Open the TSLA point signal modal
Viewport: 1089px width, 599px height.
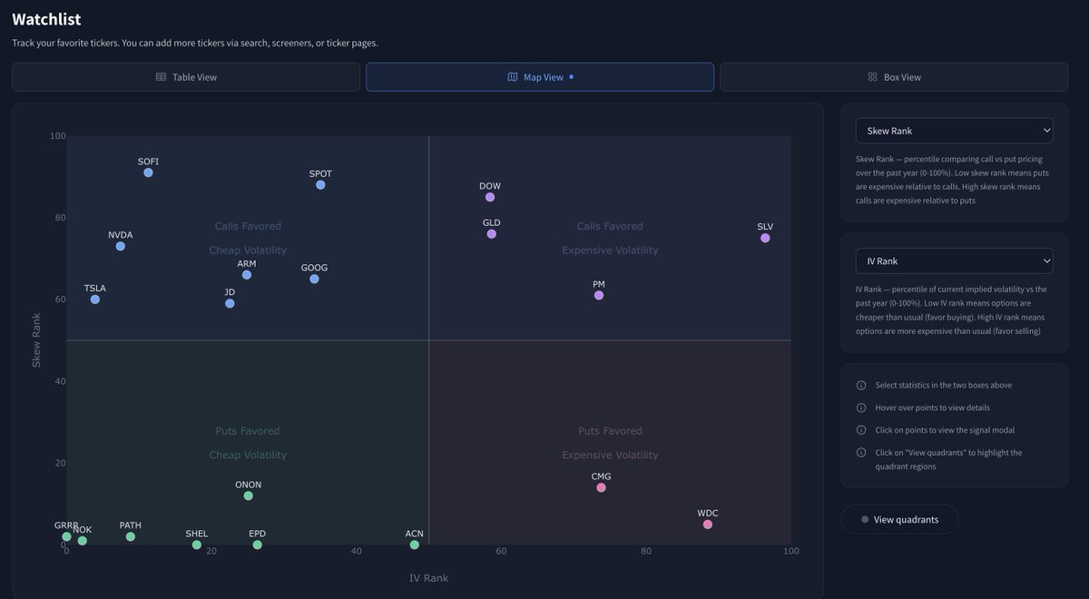[94, 299]
